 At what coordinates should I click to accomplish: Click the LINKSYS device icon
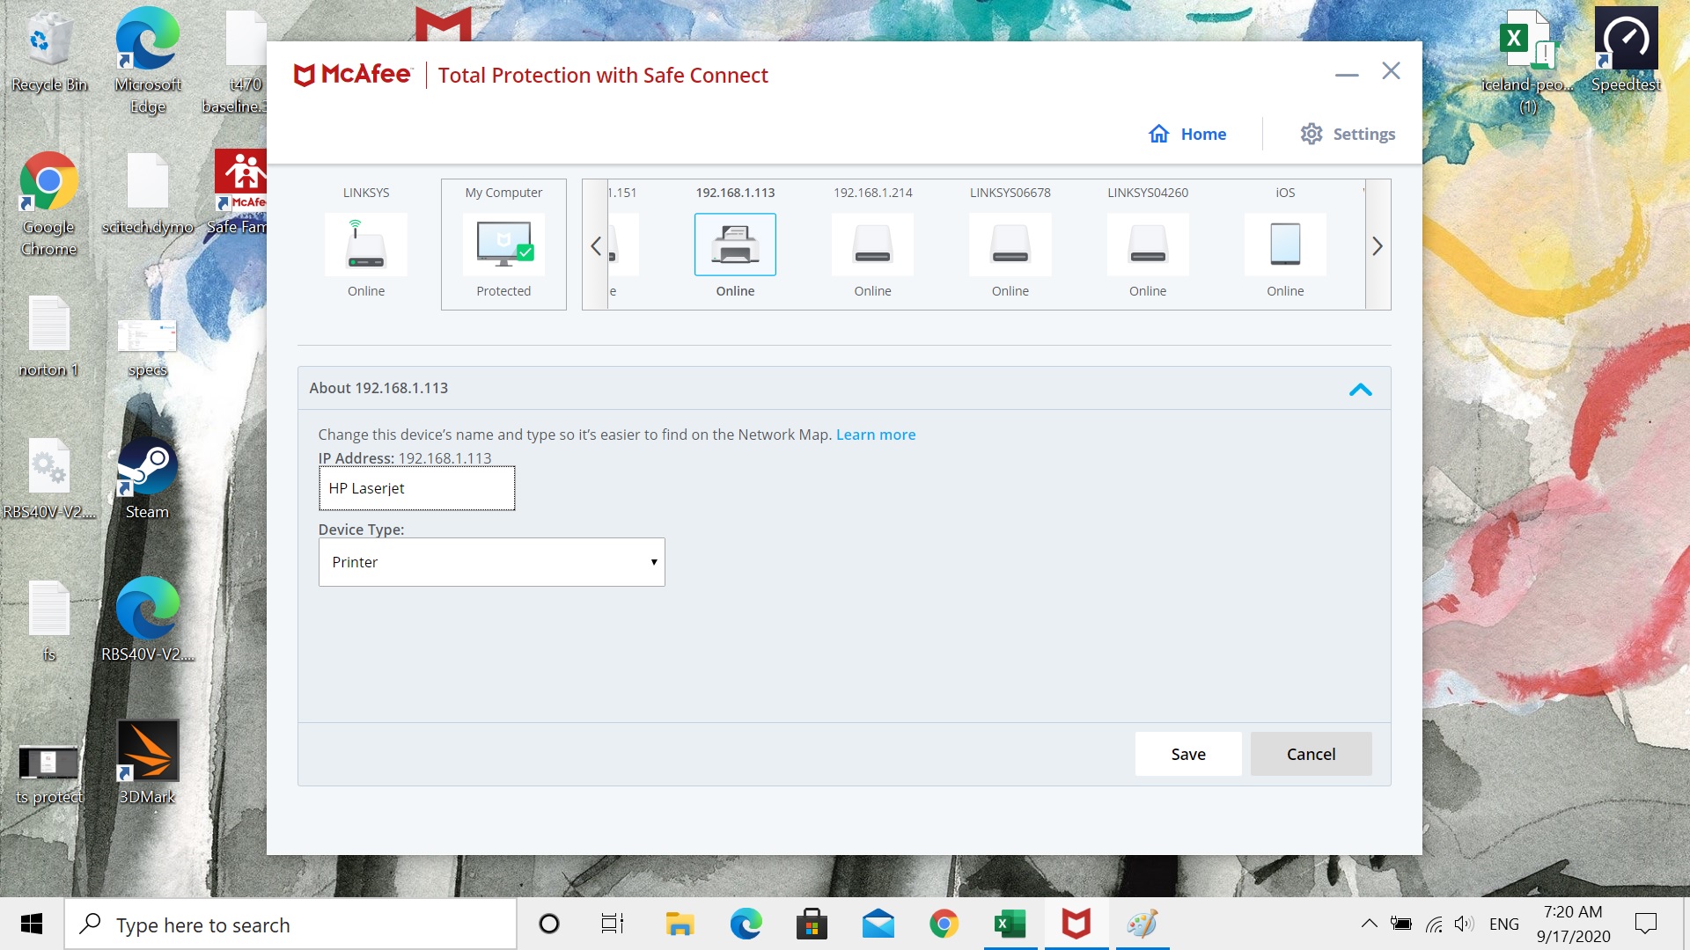pyautogui.click(x=365, y=244)
